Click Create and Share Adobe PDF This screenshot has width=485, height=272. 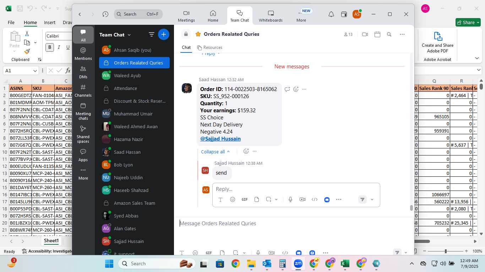(437, 42)
